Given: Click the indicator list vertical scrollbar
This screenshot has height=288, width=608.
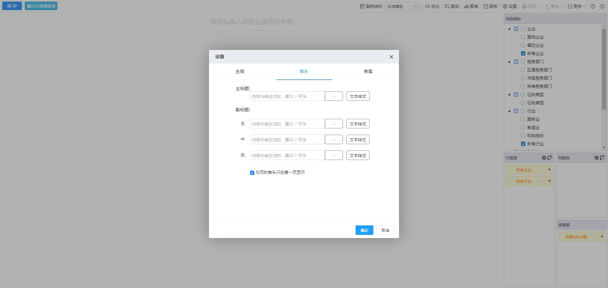Looking at the screenshot, I should click(x=604, y=70).
